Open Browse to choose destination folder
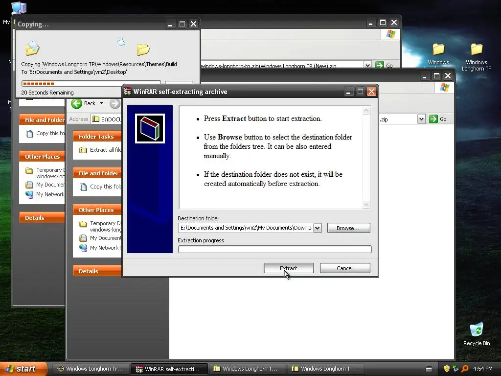501x376 pixels. click(348, 228)
